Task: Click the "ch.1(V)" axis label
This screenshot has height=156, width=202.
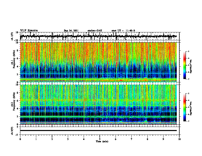Action: click(12, 36)
